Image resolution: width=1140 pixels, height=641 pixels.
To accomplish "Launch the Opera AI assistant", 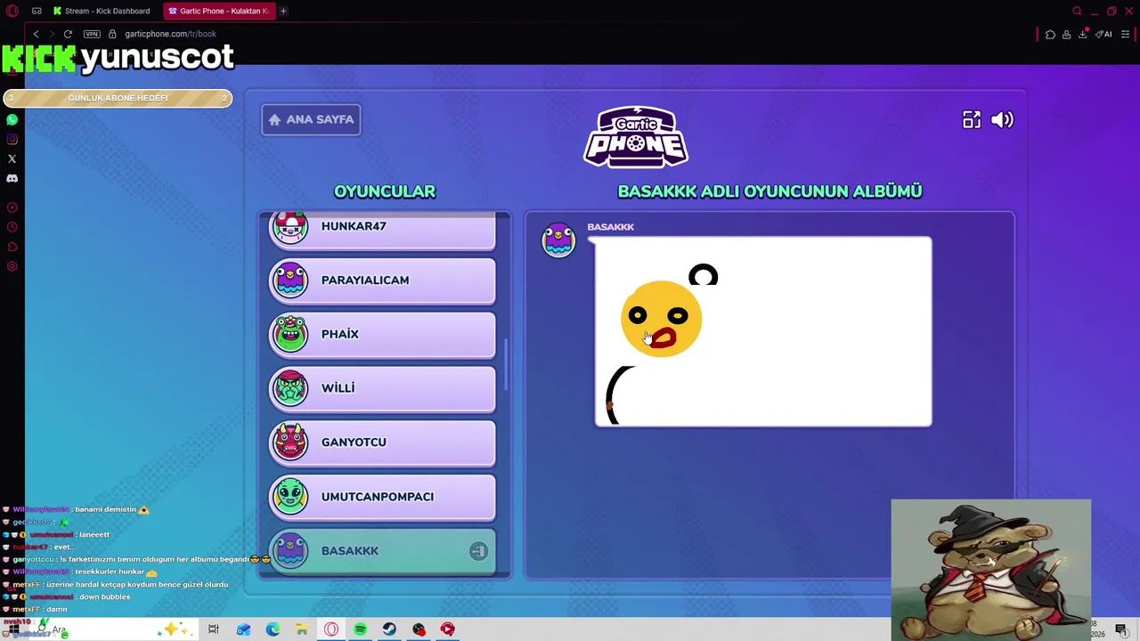I will [x=1104, y=34].
